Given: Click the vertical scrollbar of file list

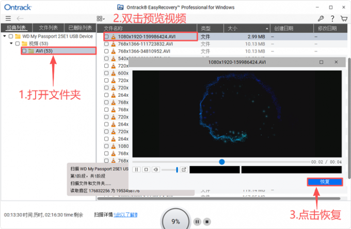Looking at the screenshot, I should coord(349,118).
